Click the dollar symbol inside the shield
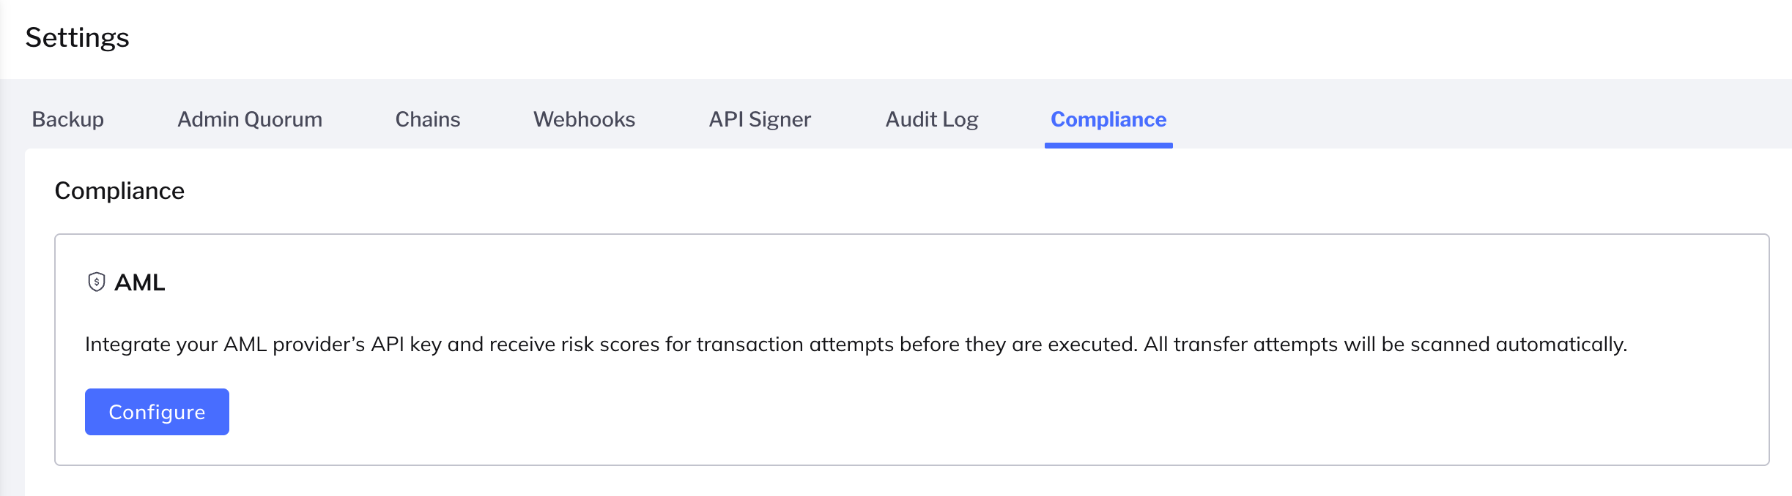Image resolution: width=1792 pixels, height=496 pixels. 96,282
